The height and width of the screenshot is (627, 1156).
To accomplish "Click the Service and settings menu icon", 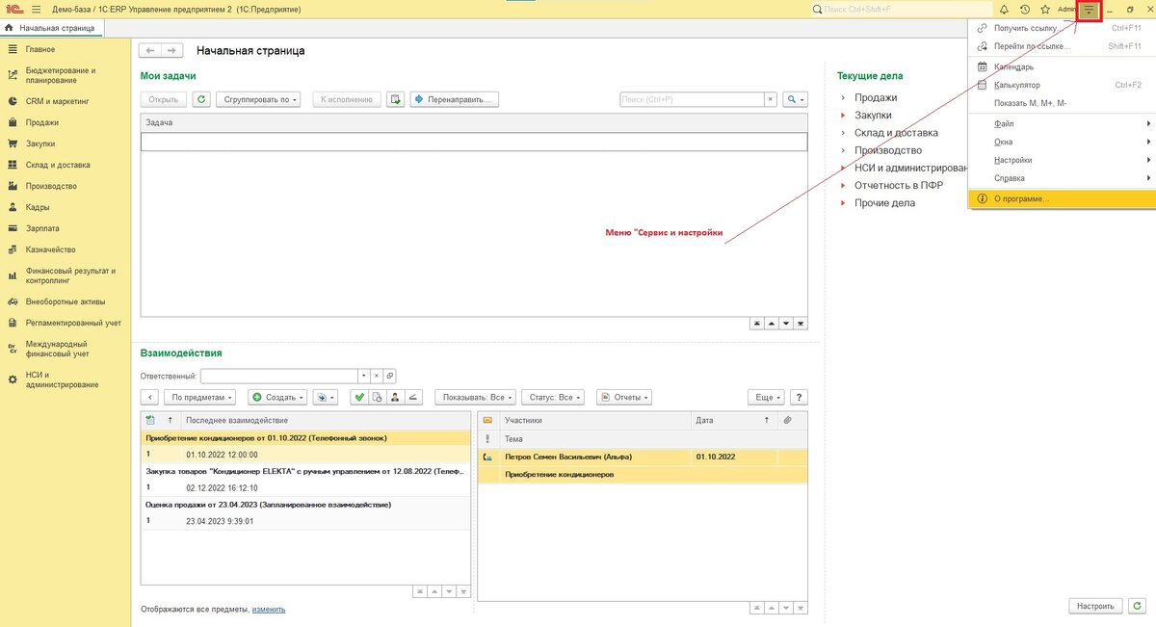I will tap(1090, 10).
